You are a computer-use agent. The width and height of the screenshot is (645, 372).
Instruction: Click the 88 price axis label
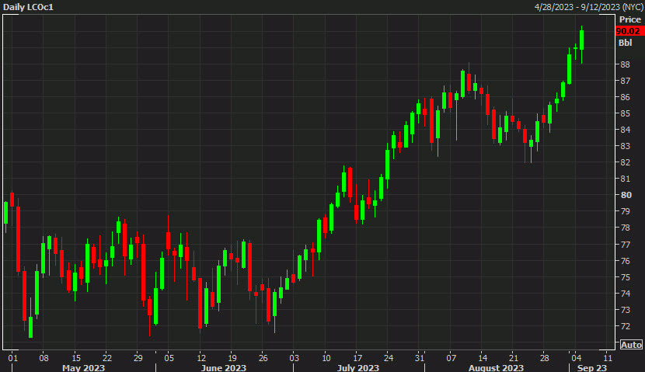click(x=626, y=64)
